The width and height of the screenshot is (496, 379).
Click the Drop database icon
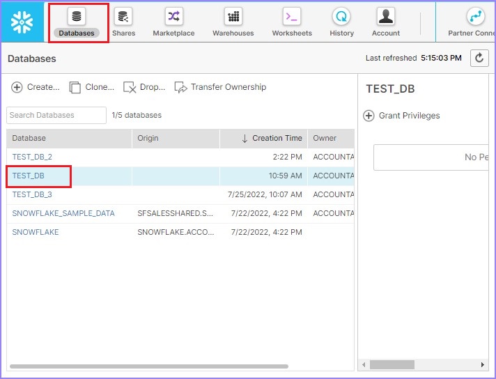pyautogui.click(x=130, y=87)
